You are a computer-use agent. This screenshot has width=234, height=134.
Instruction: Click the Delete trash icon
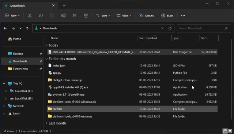86,15
